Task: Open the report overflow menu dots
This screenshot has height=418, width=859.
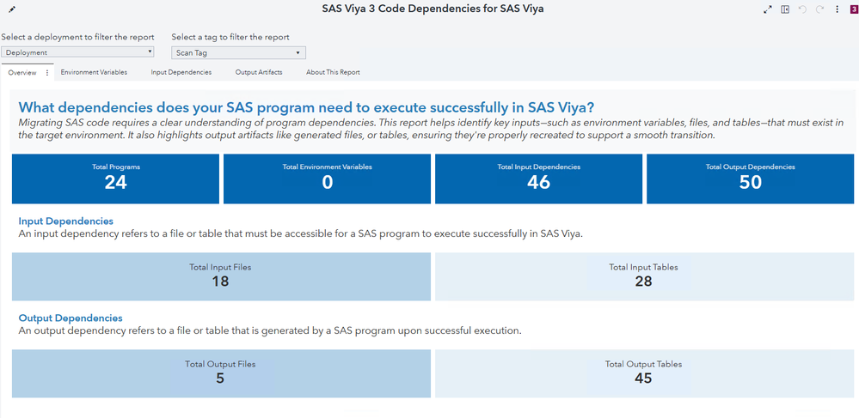Action: coord(837,9)
